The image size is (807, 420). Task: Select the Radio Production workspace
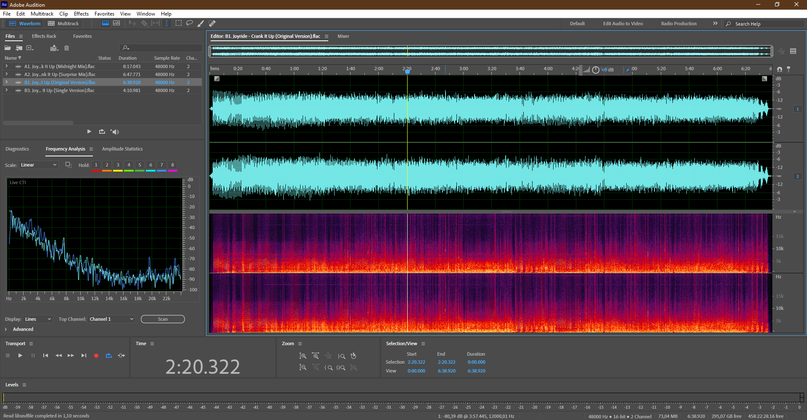tap(678, 24)
